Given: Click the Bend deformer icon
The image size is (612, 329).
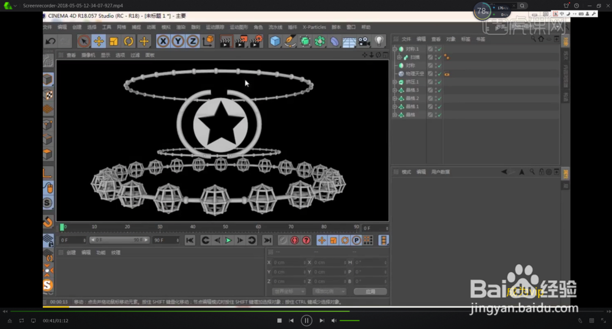Looking at the screenshot, I should (335, 42).
